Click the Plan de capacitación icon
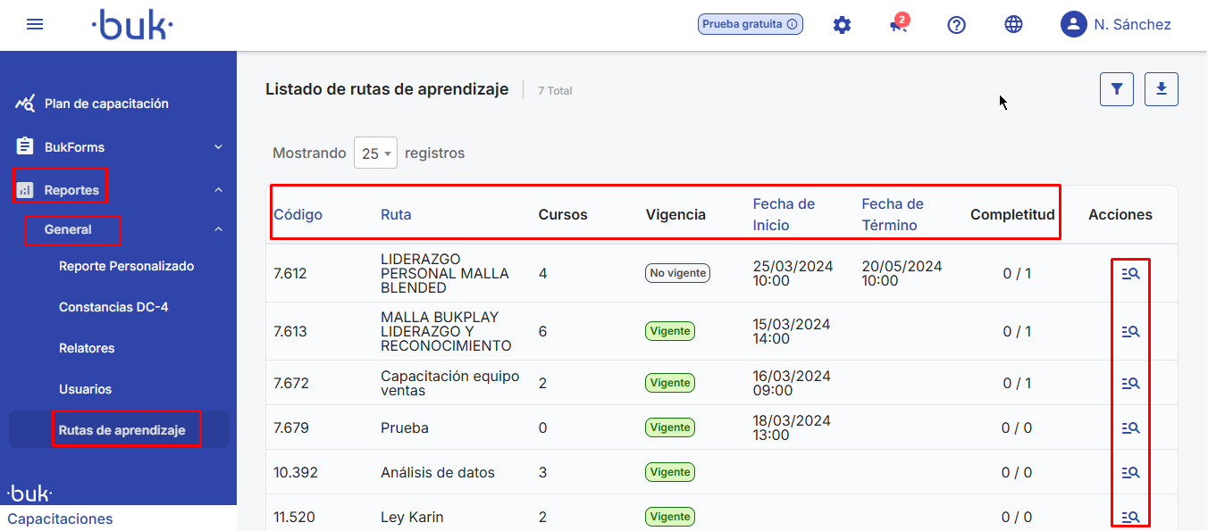Screen dimensions: 1208x531 25,104
